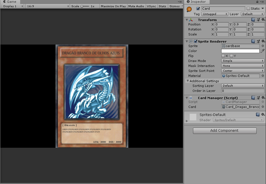This screenshot has width=266, height=184.
Task: Toggle Stats overlay in Game view
Action: point(162,6)
